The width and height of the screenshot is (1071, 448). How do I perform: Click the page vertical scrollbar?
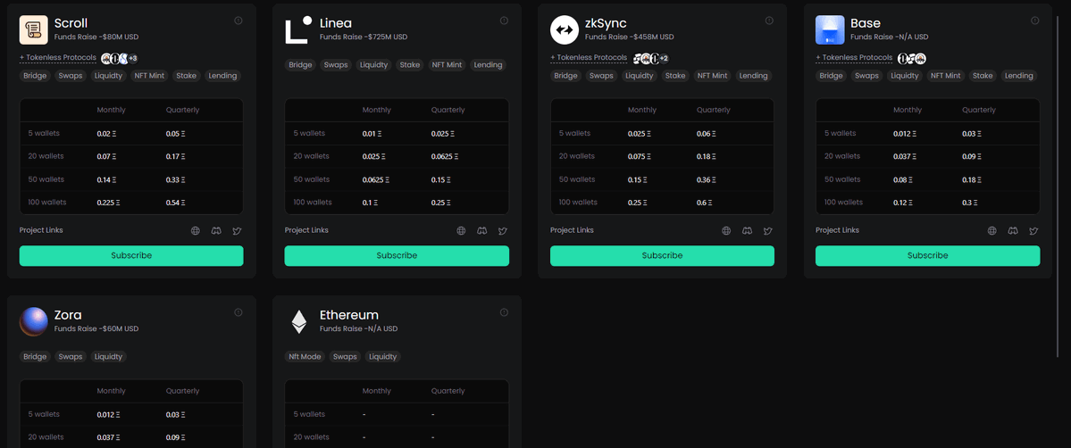(1058, 187)
